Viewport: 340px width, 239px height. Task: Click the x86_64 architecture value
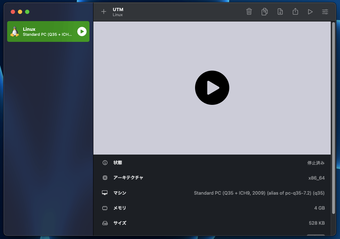pyautogui.click(x=317, y=178)
